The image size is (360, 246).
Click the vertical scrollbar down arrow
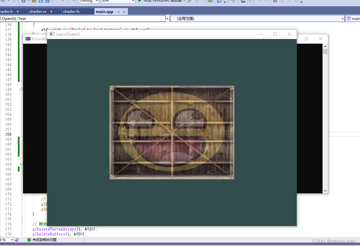point(325,191)
